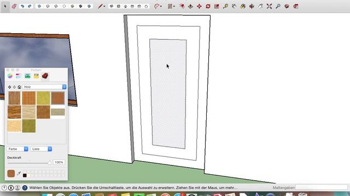Click the current brown color well
Screen dimensions: 350x196
(x=11, y=174)
